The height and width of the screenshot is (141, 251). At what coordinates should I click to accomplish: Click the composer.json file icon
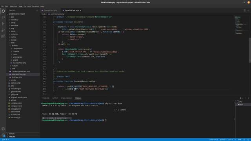coord(9,103)
